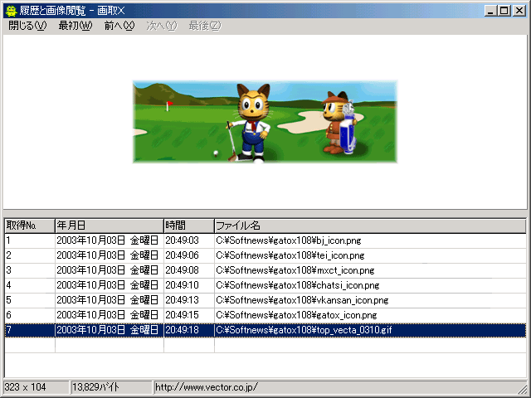Open the 閉じる(V) menu item
Screen dimensions: 531x398
pos(27,26)
